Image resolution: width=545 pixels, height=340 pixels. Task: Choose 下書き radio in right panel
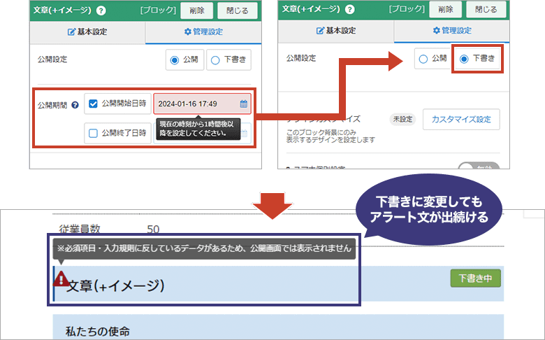point(464,59)
